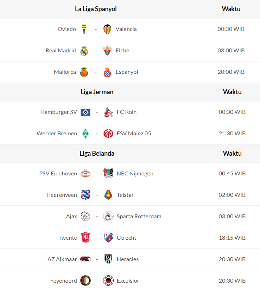Click the Twente red crest
Screen dimensions: 260x290
coord(85,238)
